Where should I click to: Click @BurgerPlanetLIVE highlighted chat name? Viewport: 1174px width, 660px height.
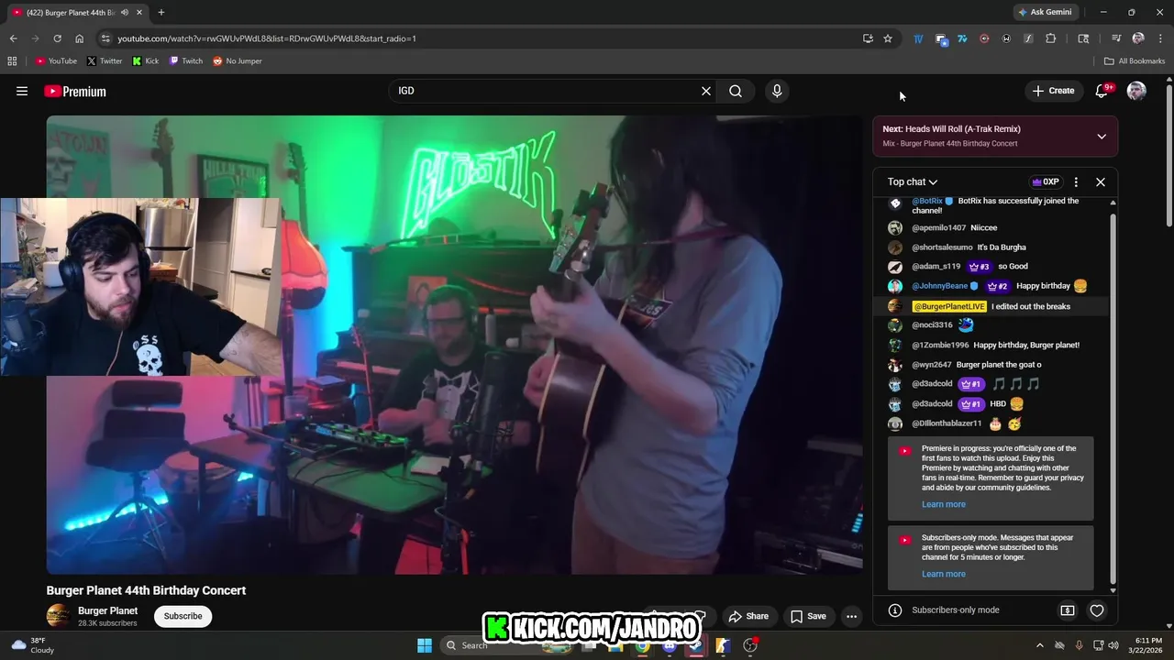[949, 306]
